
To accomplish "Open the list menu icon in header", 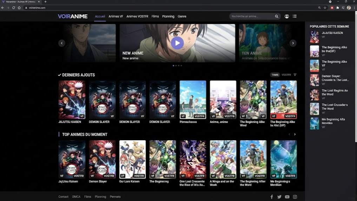I will point(295,16).
